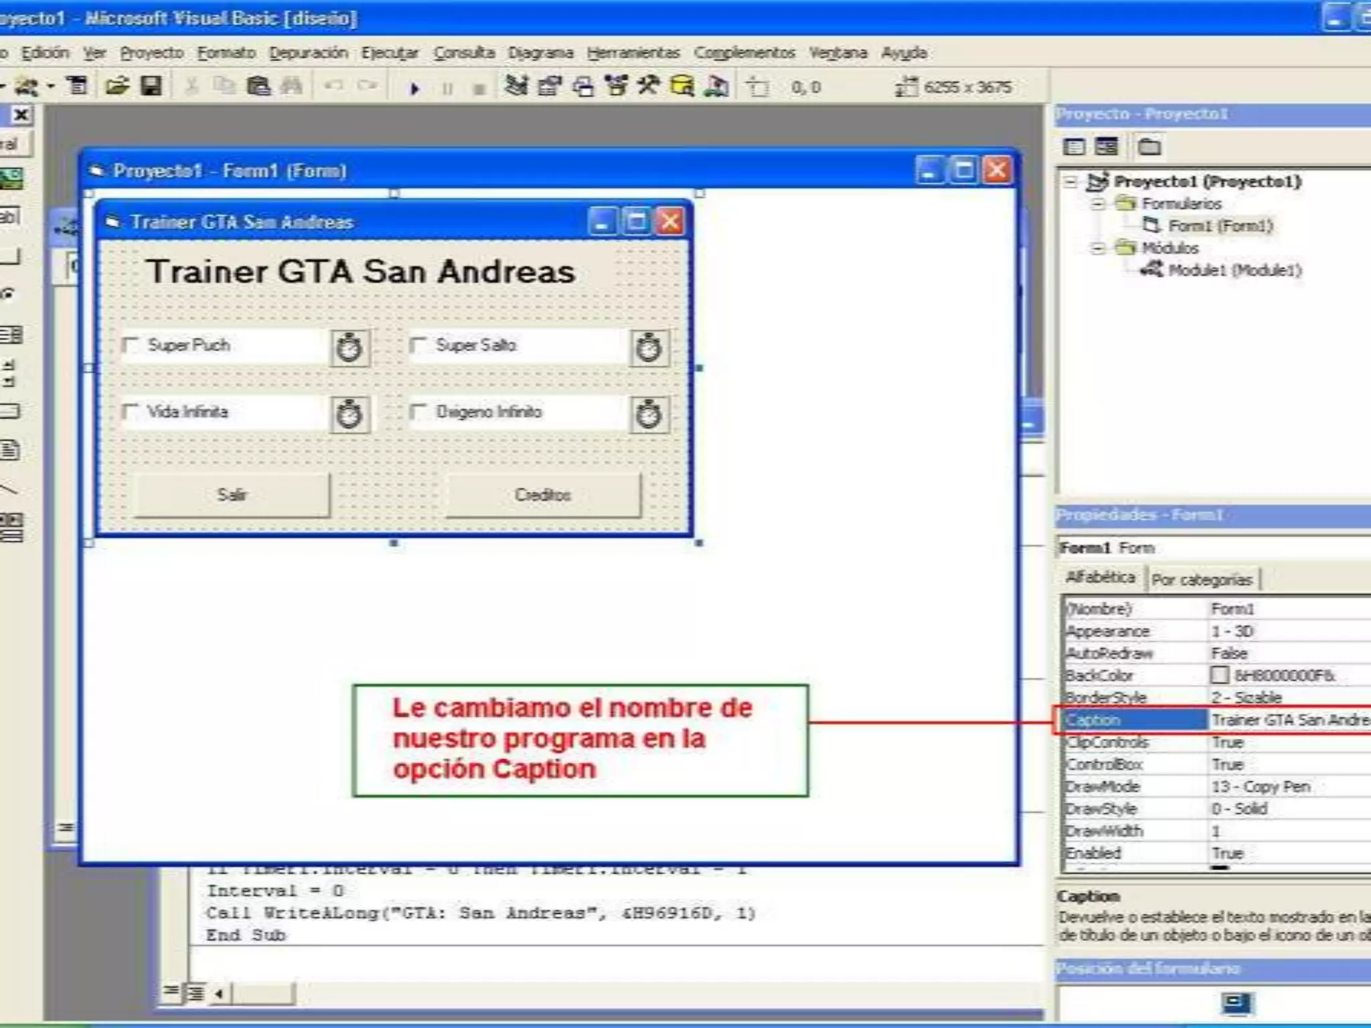Click the View Object icon in Project panel
Viewport: 1371px width, 1028px height.
1107,147
